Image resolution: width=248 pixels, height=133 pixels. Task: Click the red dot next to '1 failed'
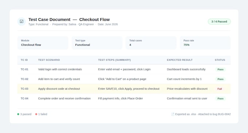pyautogui.click(x=36, y=114)
